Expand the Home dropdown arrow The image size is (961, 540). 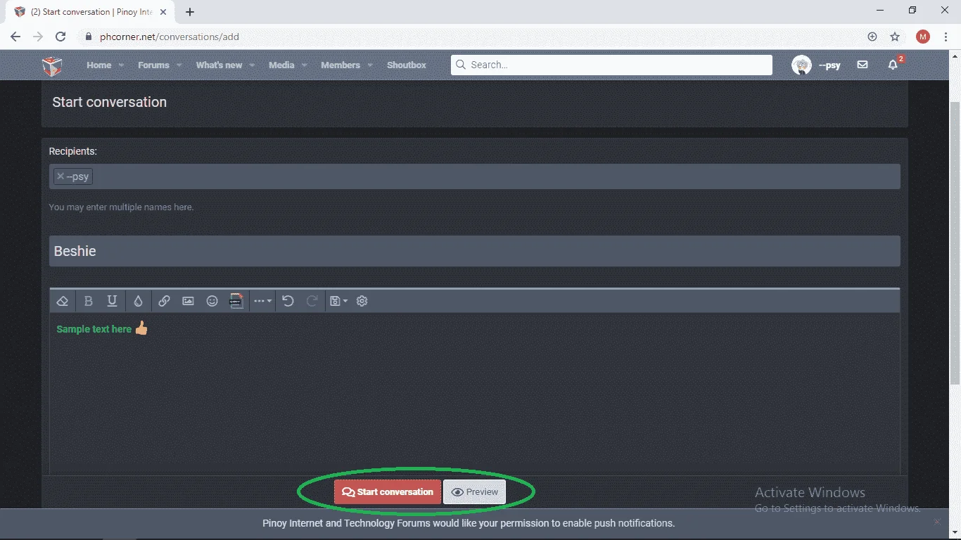click(121, 65)
